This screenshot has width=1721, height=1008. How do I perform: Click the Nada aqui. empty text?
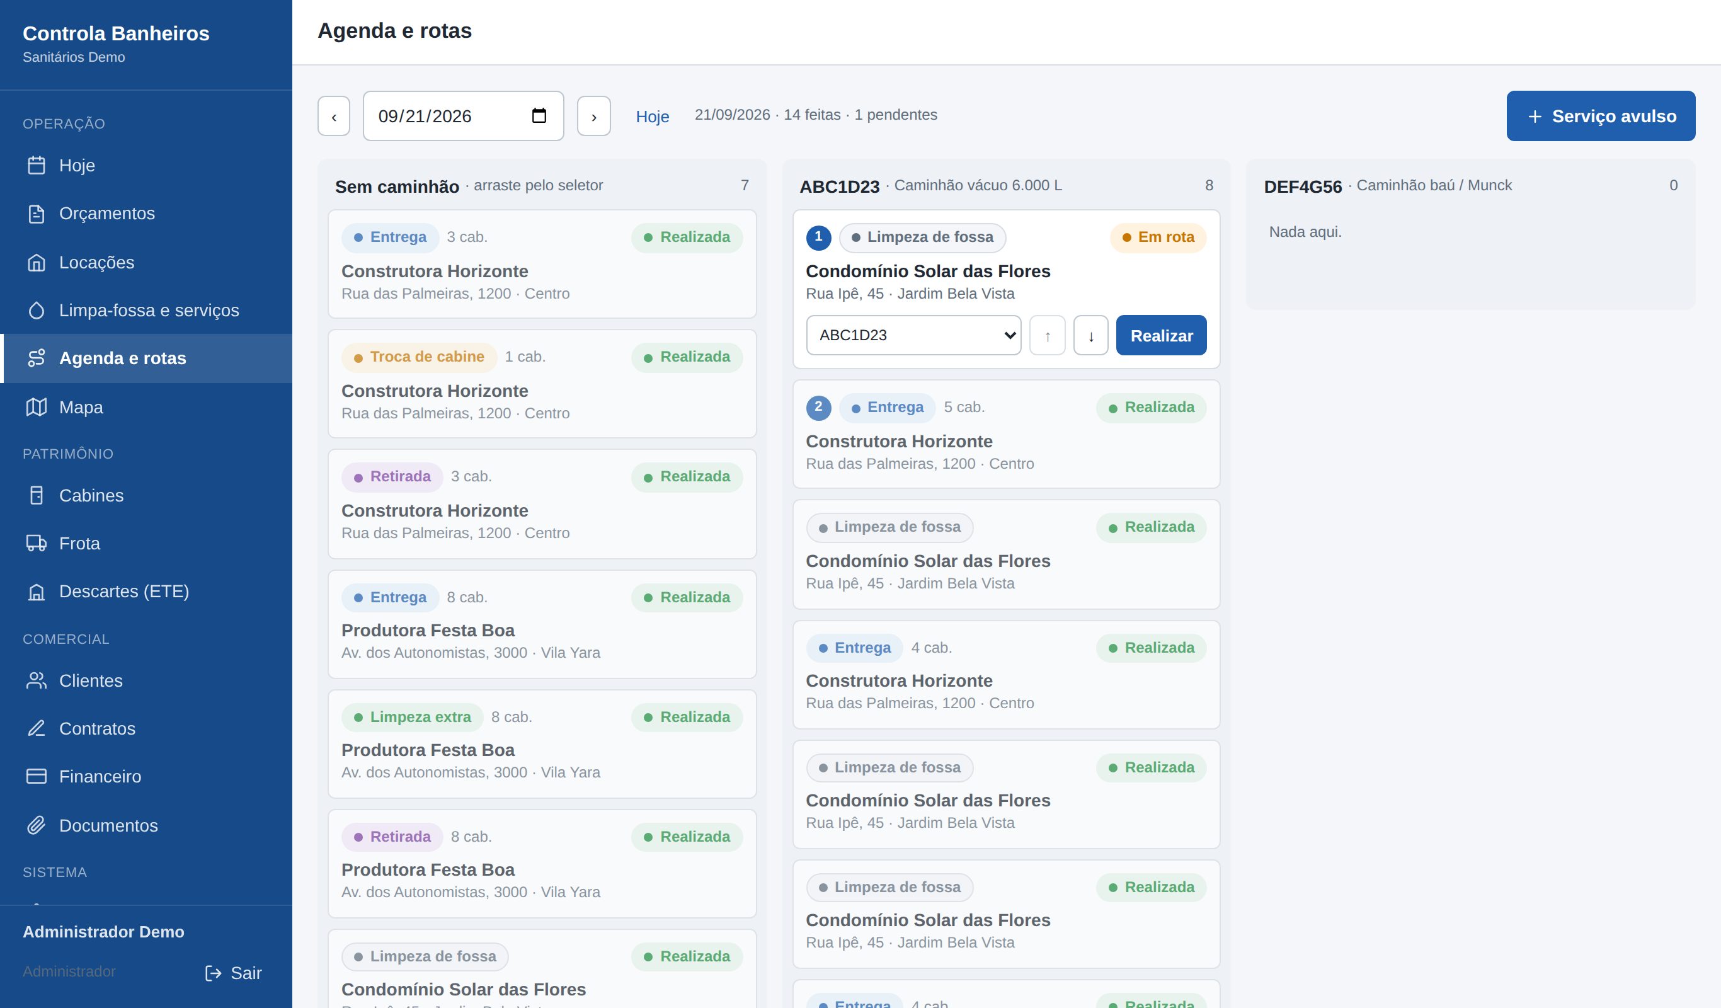tap(1305, 232)
